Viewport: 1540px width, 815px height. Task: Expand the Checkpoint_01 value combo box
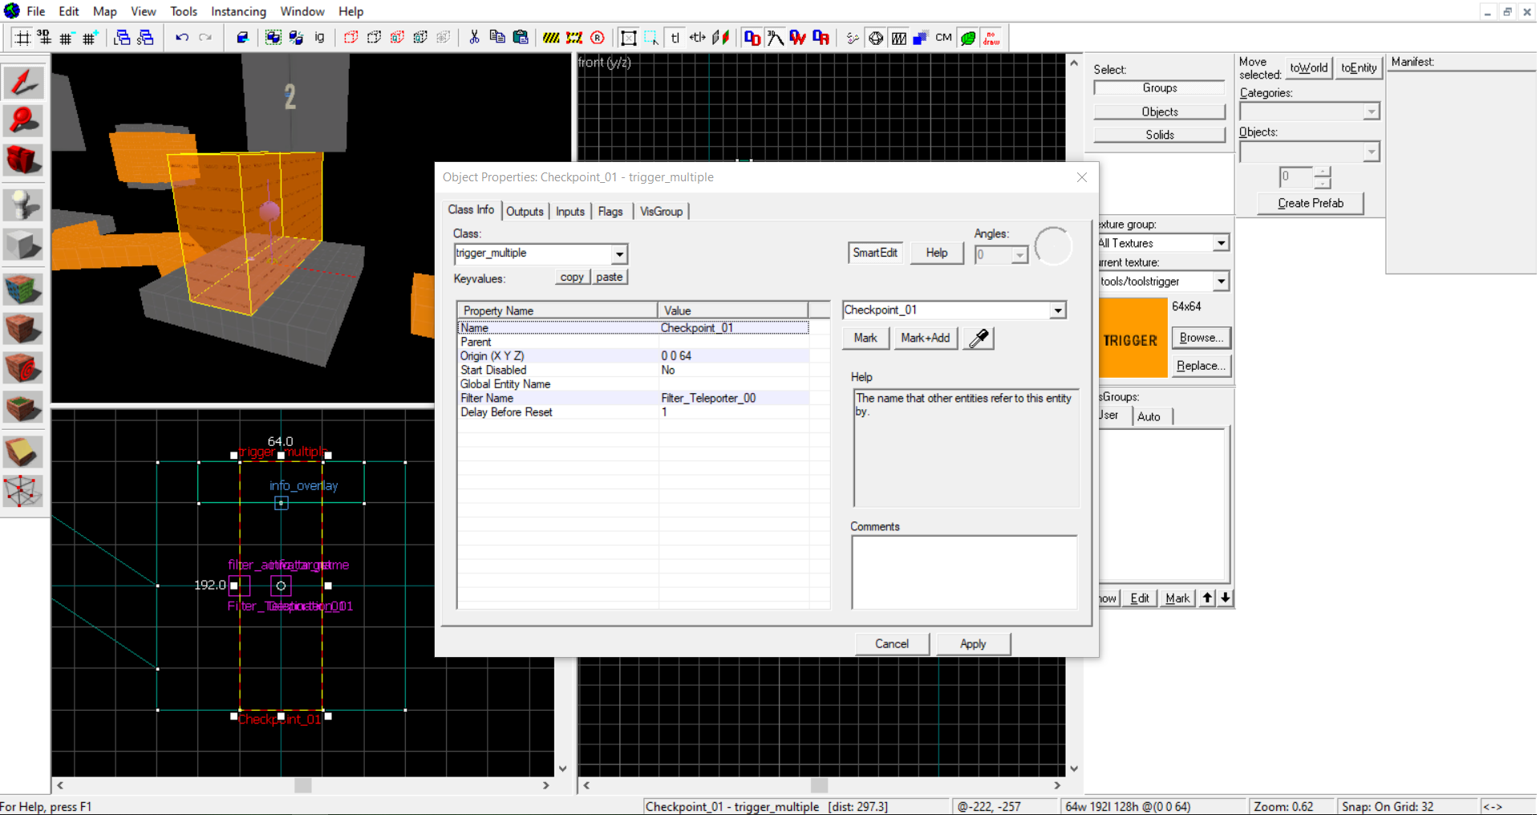click(x=1058, y=310)
